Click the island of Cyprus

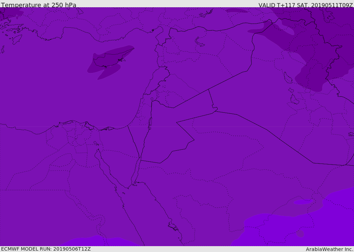(x=108, y=61)
